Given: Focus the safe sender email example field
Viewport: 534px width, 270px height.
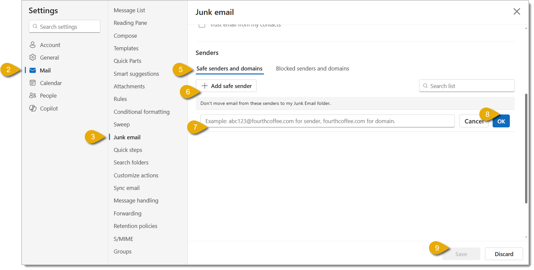Looking at the screenshot, I should click(327, 121).
